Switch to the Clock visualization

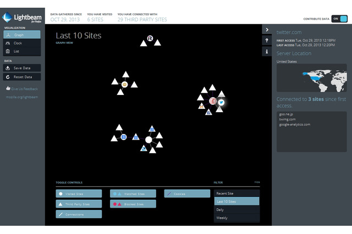20,42
